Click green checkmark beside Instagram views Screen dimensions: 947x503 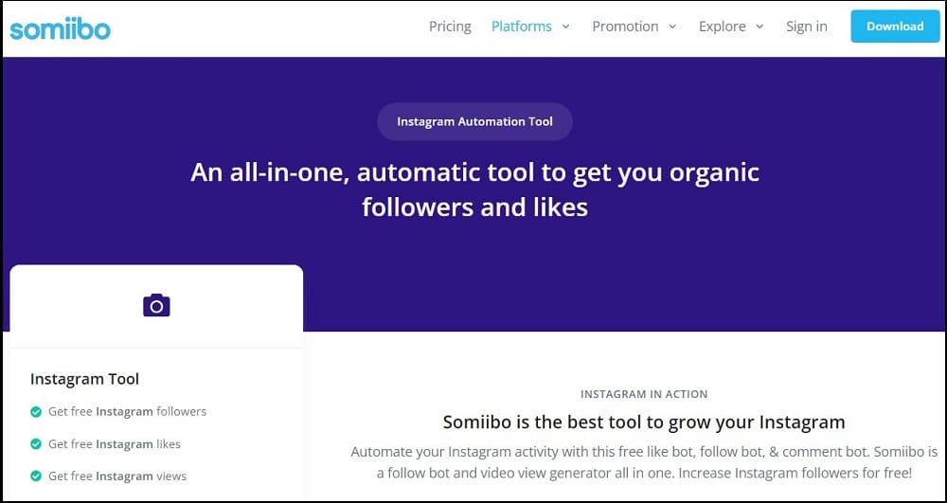click(x=36, y=476)
